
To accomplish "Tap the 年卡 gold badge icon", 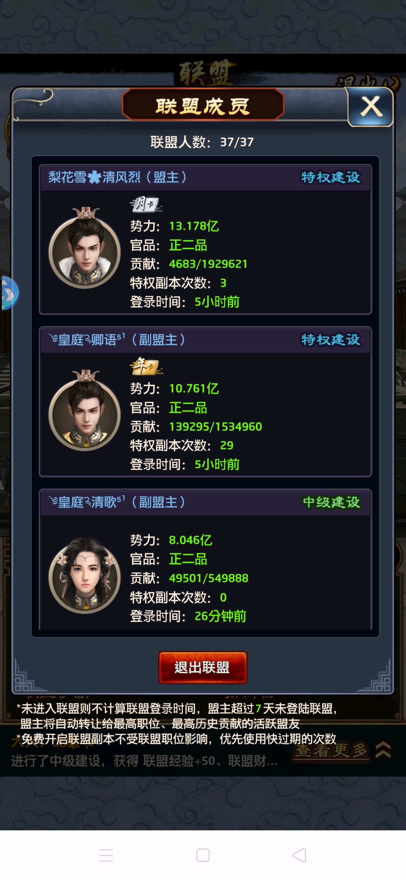I will (x=146, y=366).
